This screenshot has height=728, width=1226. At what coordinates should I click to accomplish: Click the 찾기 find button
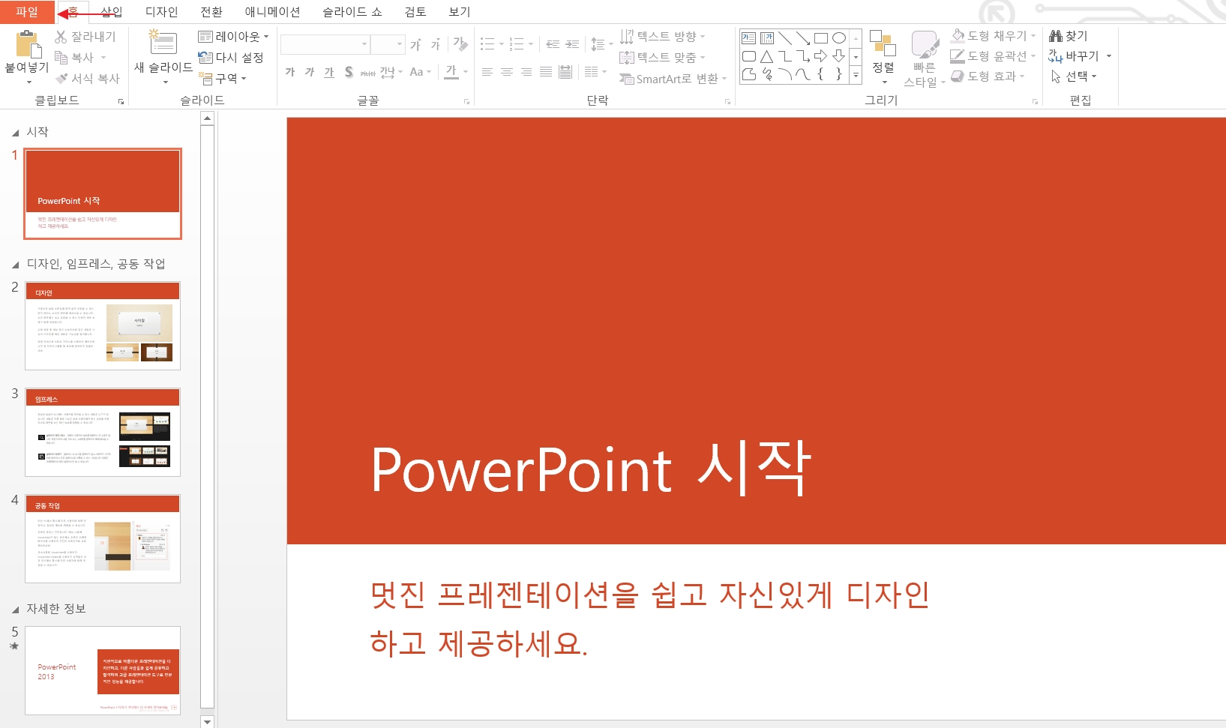click(x=1069, y=36)
